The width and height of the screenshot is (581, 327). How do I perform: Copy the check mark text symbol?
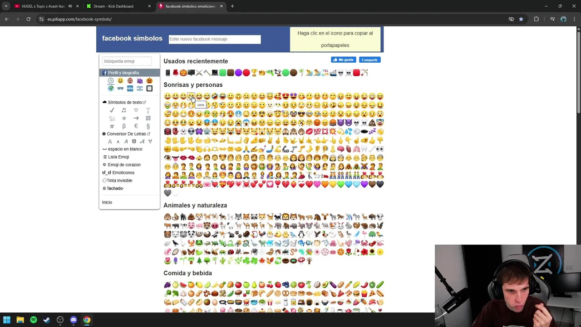[112, 110]
